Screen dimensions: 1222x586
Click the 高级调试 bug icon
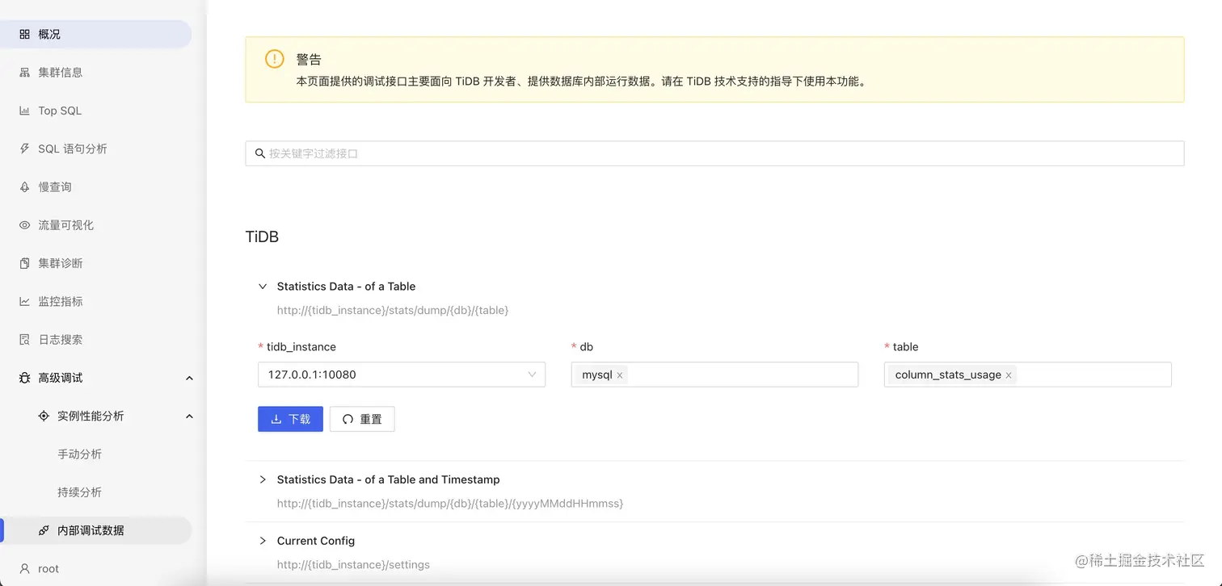(24, 378)
